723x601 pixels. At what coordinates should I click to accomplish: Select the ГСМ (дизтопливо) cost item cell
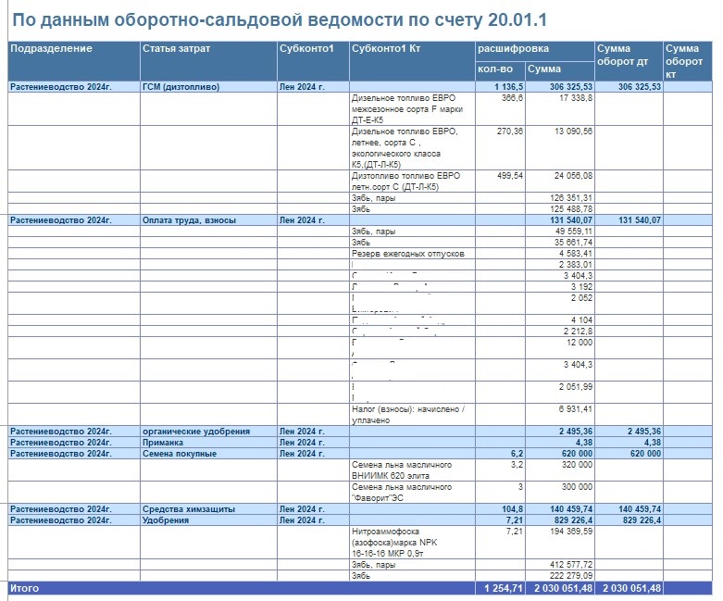181,86
